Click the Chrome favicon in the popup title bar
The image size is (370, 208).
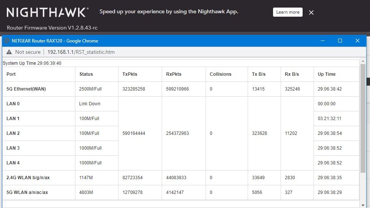point(6,41)
